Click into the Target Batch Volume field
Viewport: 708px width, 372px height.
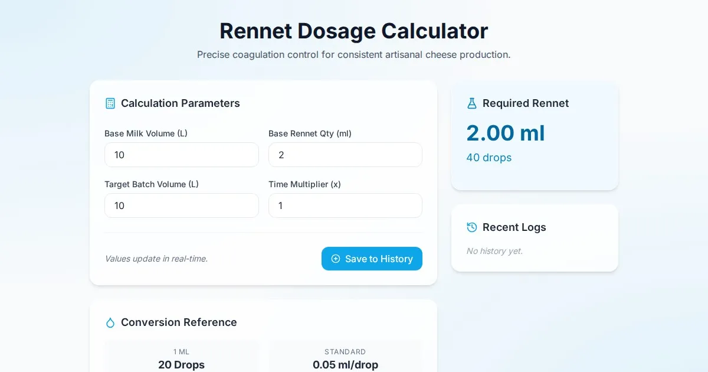[182, 205]
